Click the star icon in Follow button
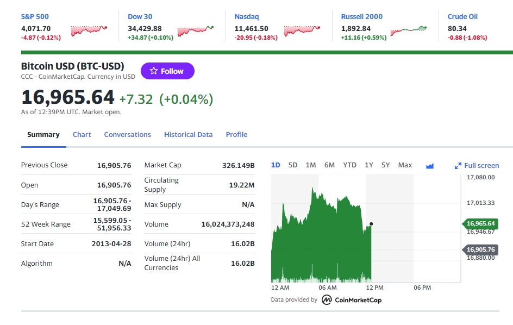This screenshot has height=325, width=513. tap(154, 71)
